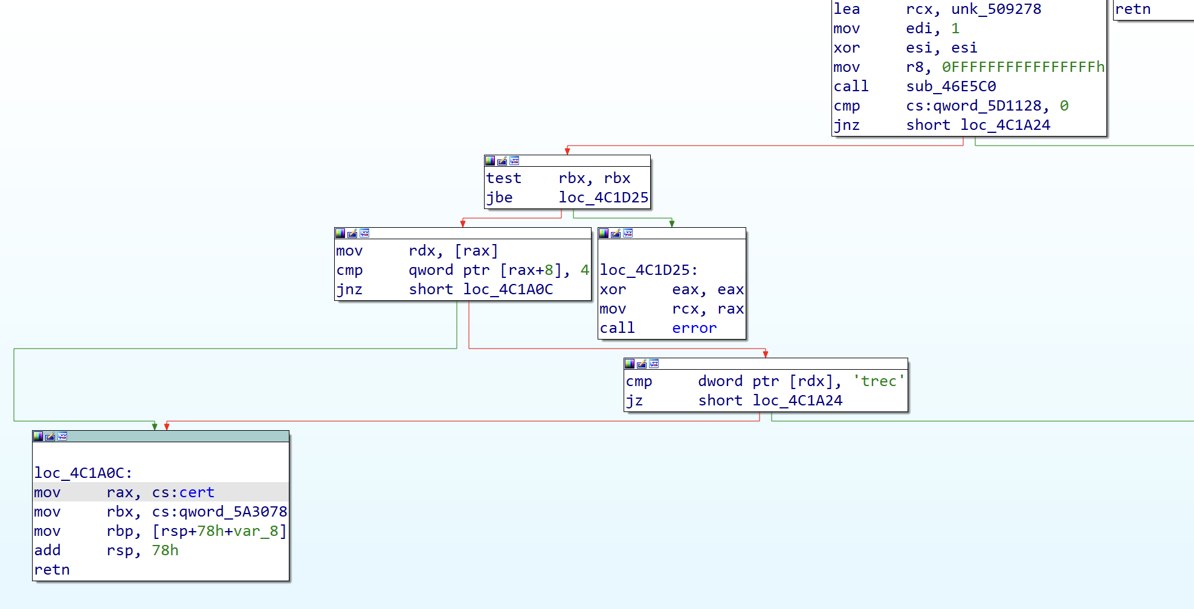Click the graph icon on the 'test rbx, rbx' node

click(514, 161)
